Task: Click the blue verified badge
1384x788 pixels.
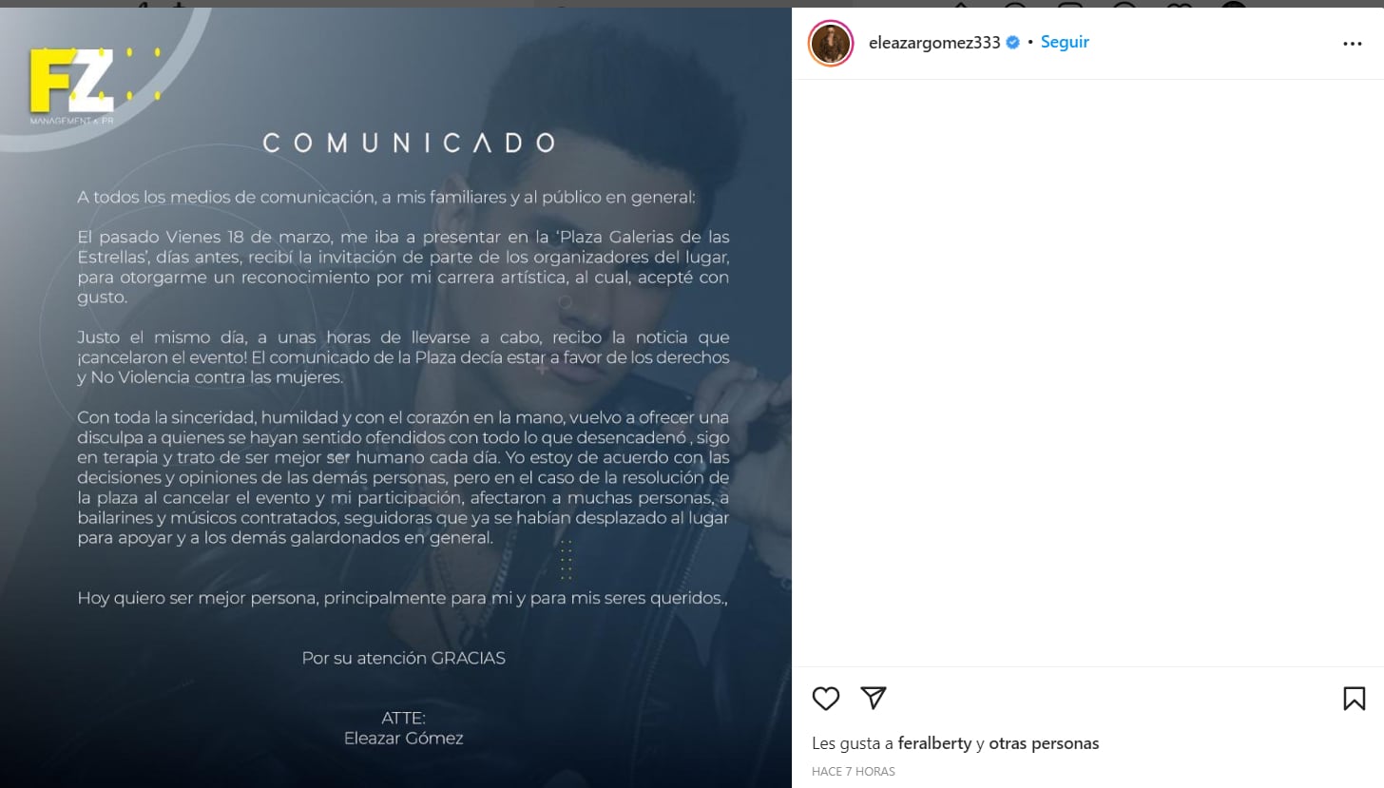Action: [x=1013, y=43]
